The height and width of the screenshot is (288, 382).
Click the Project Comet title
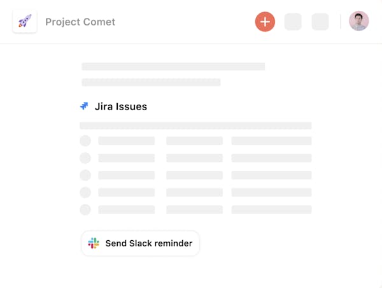[80, 22]
